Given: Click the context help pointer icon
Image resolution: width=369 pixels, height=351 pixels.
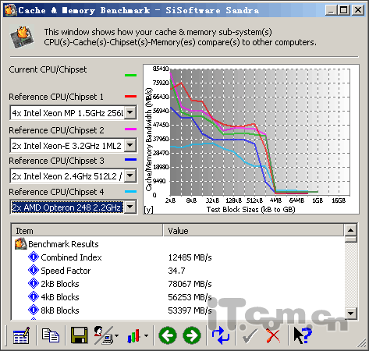Looking at the screenshot, I should (x=302, y=335).
